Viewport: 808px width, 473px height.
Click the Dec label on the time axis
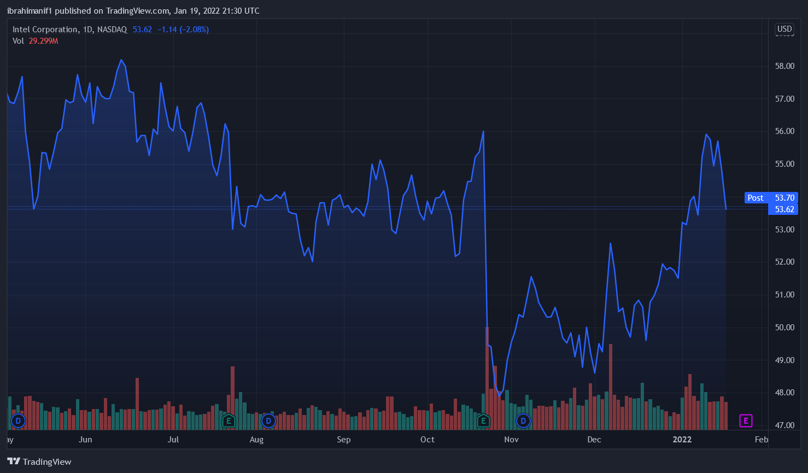594,440
